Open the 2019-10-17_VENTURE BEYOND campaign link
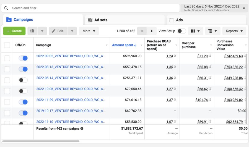249x147 pixels. point(71,111)
